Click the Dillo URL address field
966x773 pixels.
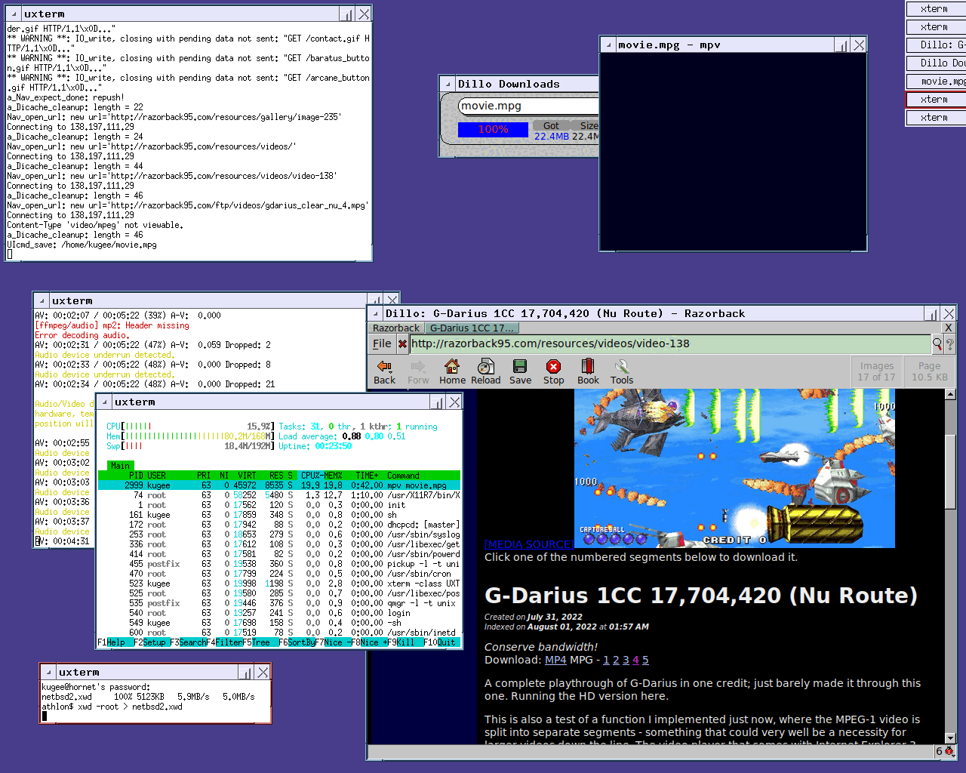(x=670, y=344)
